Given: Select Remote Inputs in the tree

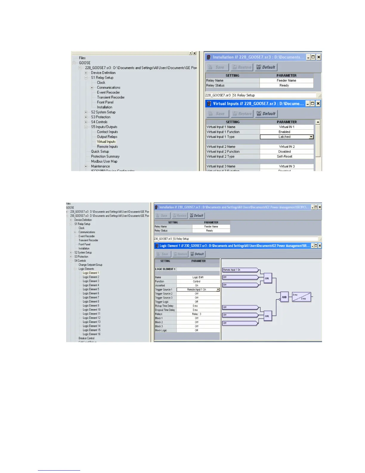Looking at the screenshot, I should [x=107, y=147].
